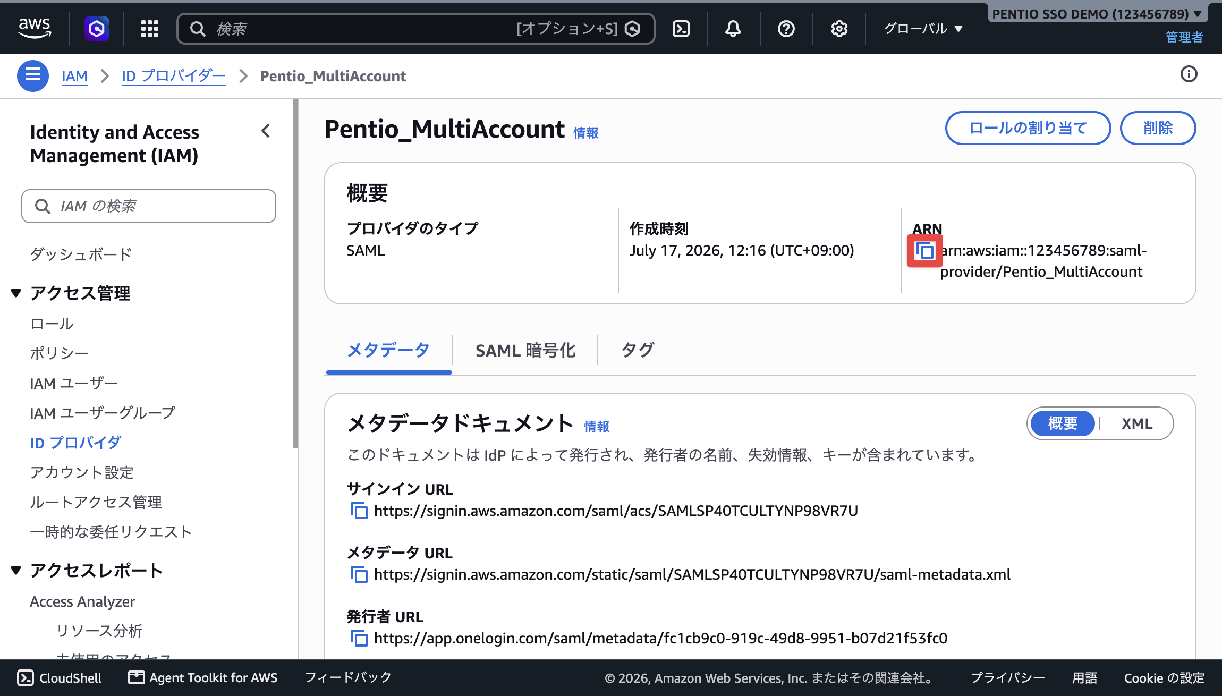Image resolution: width=1222 pixels, height=696 pixels.
Task: Open the help question mark icon
Action: click(786, 29)
